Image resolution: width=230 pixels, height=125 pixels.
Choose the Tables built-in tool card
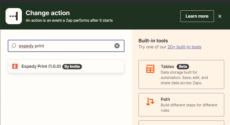181,74
